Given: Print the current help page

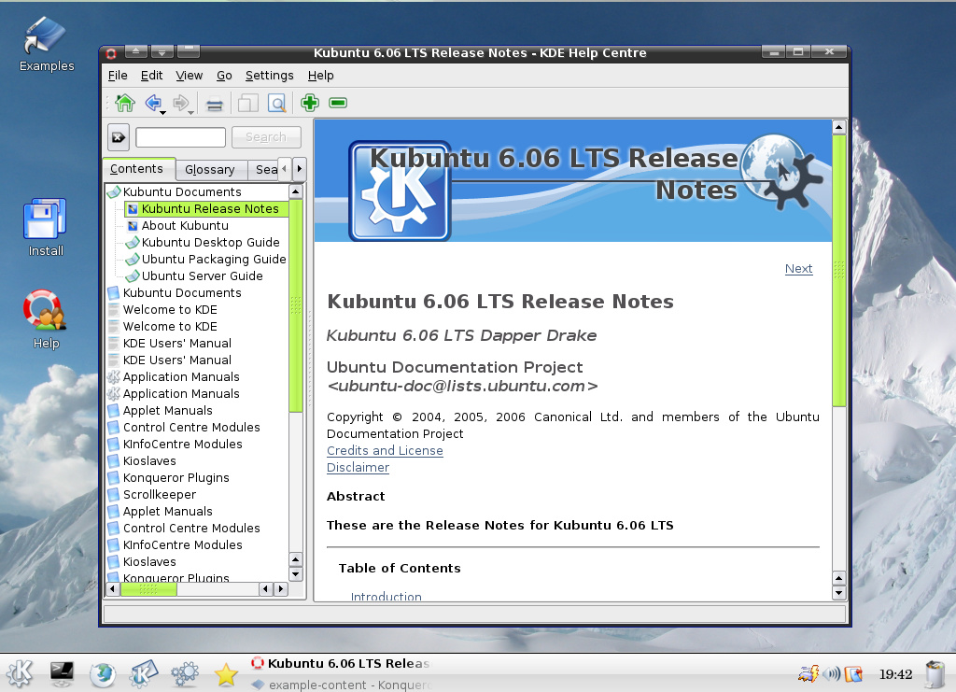Looking at the screenshot, I should pos(214,104).
